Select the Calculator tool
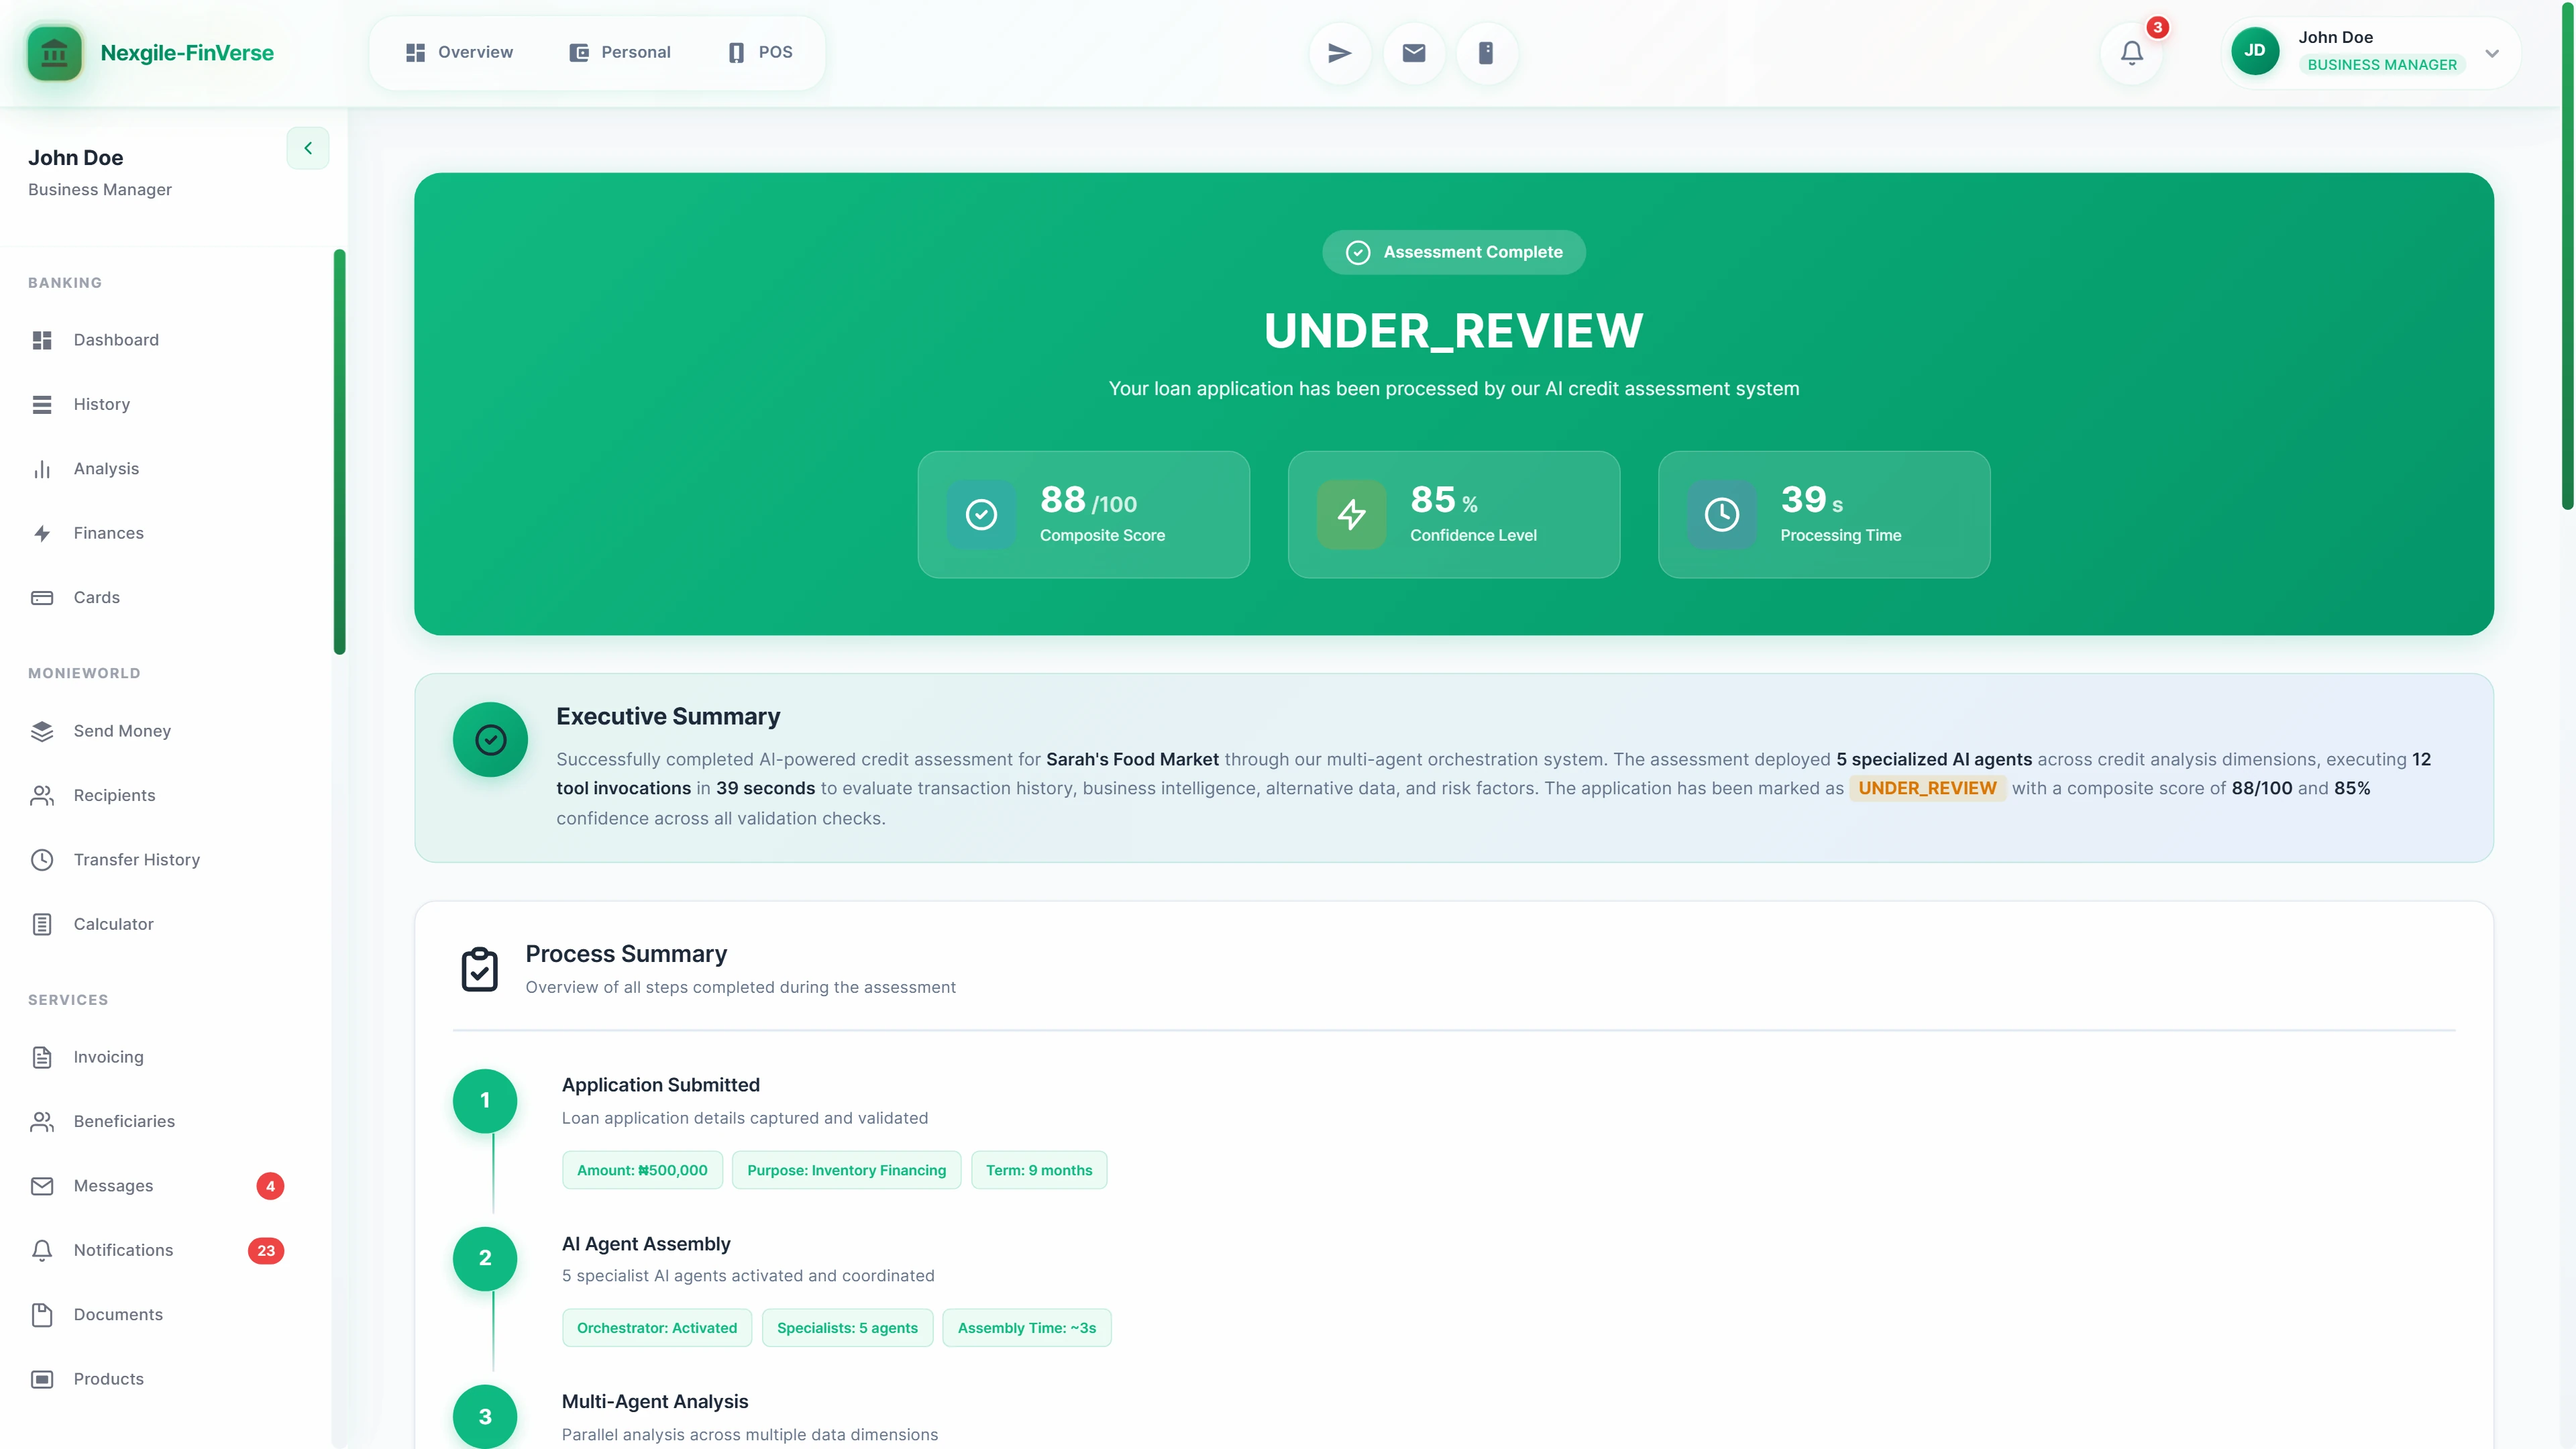The width and height of the screenshot is (2576, 1449). pyautogui.click(x=113, y=923)
